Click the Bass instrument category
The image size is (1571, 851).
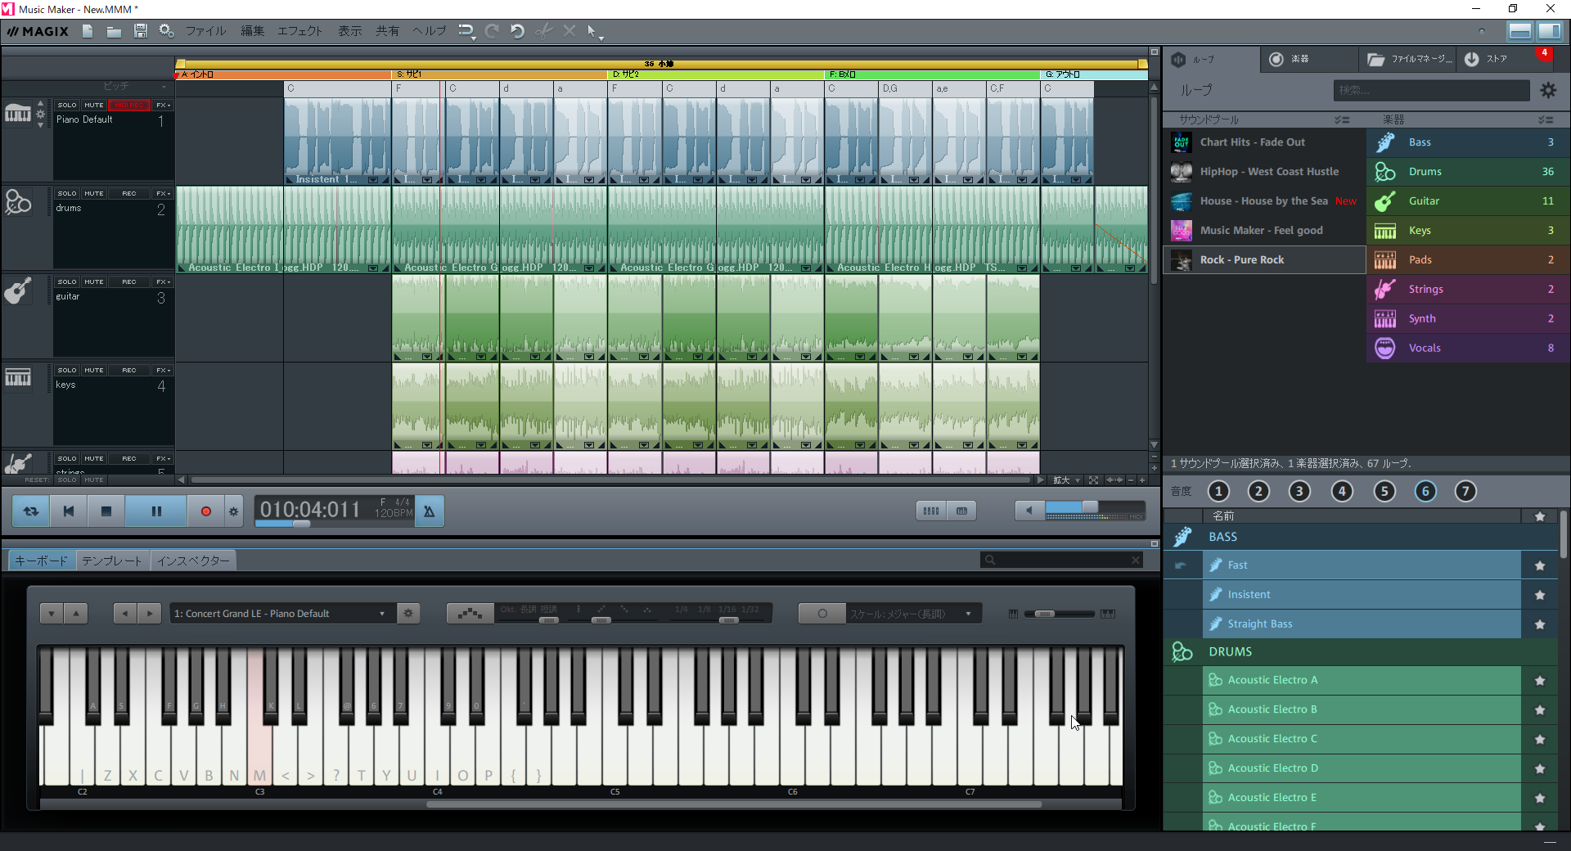coord(1469,142)
